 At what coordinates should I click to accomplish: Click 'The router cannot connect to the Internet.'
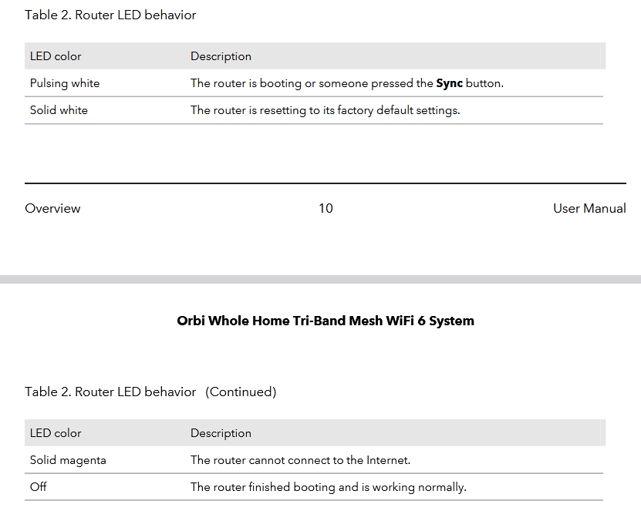pyautogui.click(x=301, y=460)
